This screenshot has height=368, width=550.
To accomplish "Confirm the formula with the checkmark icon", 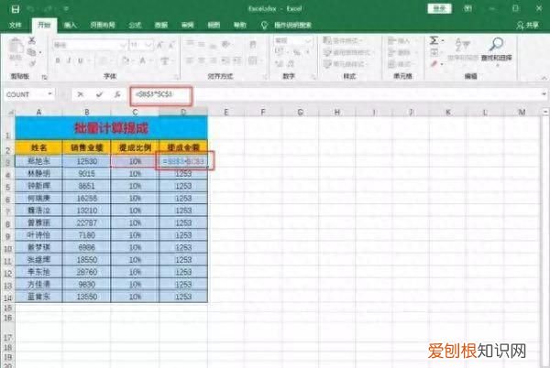I will 99,94.
